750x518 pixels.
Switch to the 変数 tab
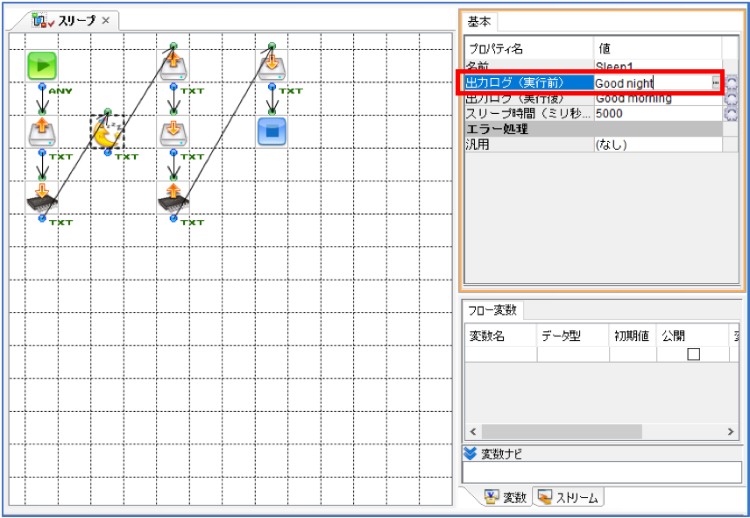[x=505, y=498]
